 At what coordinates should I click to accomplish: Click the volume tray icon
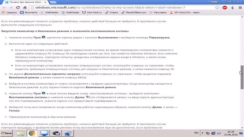[x=219, y=133]
